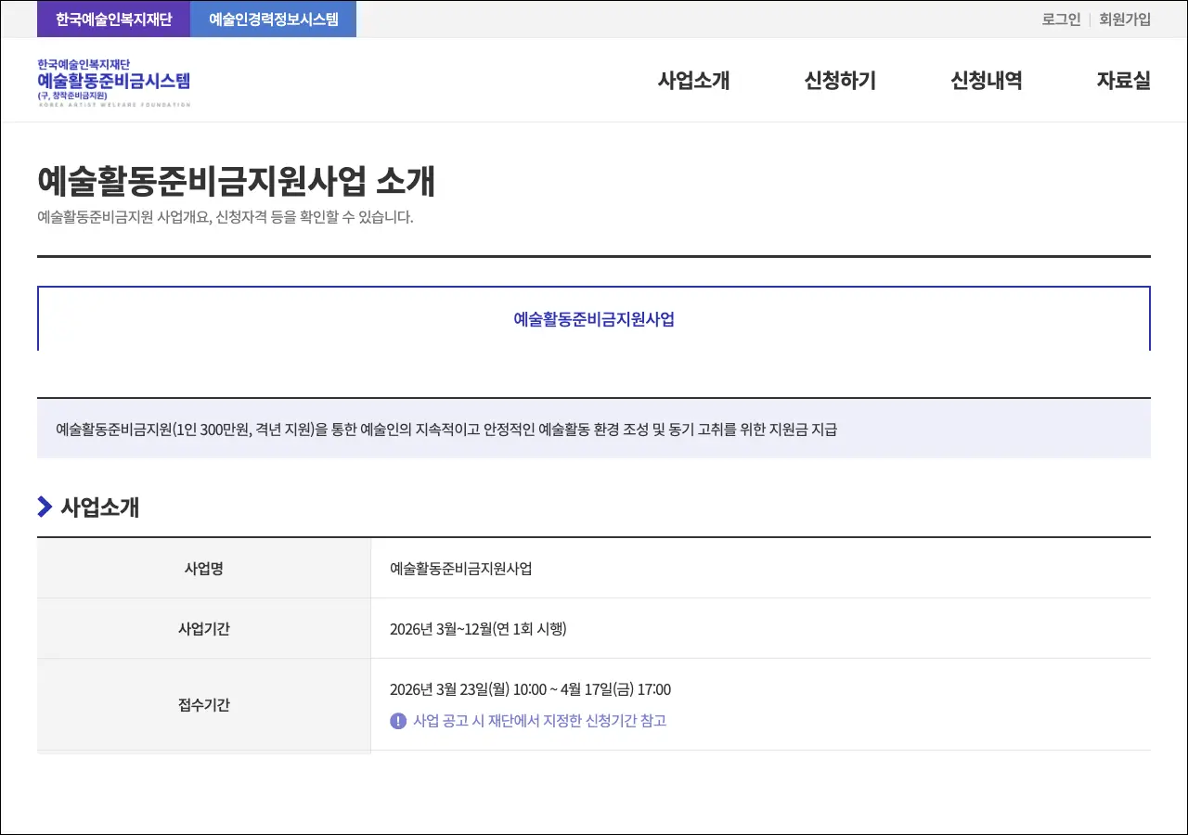Screen dimensions: 1188x835
Task: Click the 예술활동준비금지원사업 소개 page title
Action: (236, 182)
